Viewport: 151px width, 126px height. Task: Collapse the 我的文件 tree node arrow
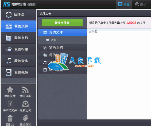[41, 32]
